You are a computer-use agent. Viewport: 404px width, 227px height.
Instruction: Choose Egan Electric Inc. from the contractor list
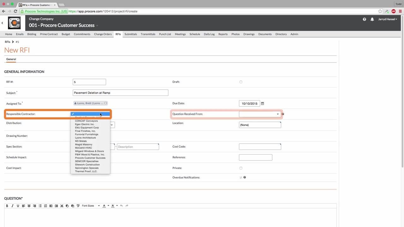tap(85, 124)
